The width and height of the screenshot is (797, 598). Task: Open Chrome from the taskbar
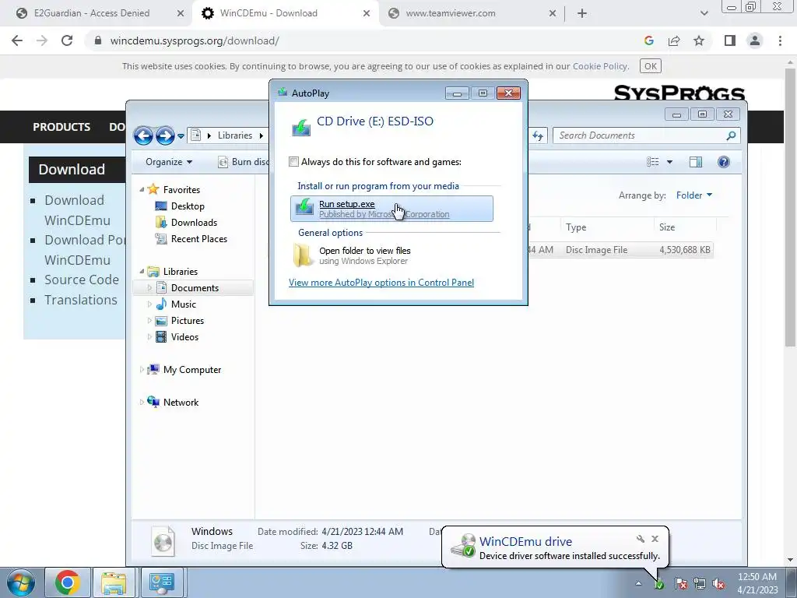[x=68, y=582]
